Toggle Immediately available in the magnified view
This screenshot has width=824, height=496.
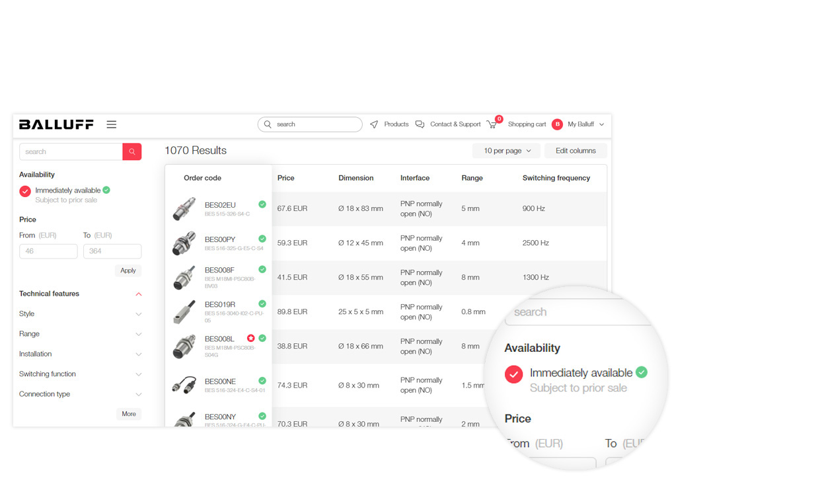pyautogui.click(x=513, y=374)
